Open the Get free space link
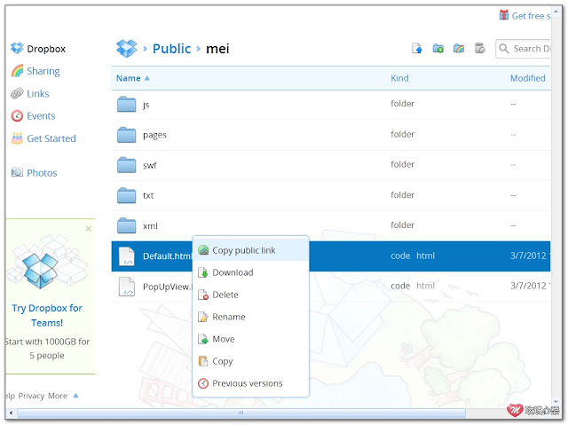Image resolution: width=568 pixels, height=425 pixels. click(531, 16)
